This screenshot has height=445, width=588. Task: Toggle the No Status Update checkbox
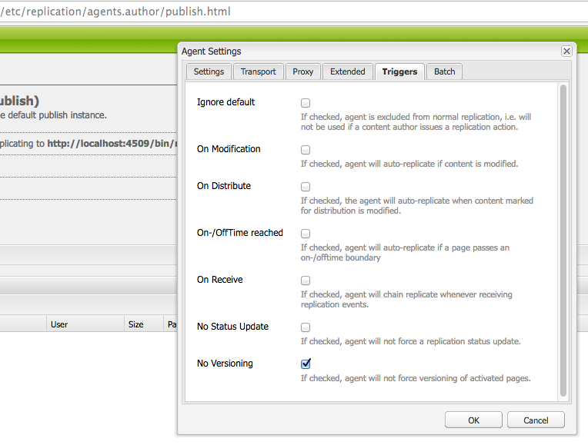coord(306,327)
